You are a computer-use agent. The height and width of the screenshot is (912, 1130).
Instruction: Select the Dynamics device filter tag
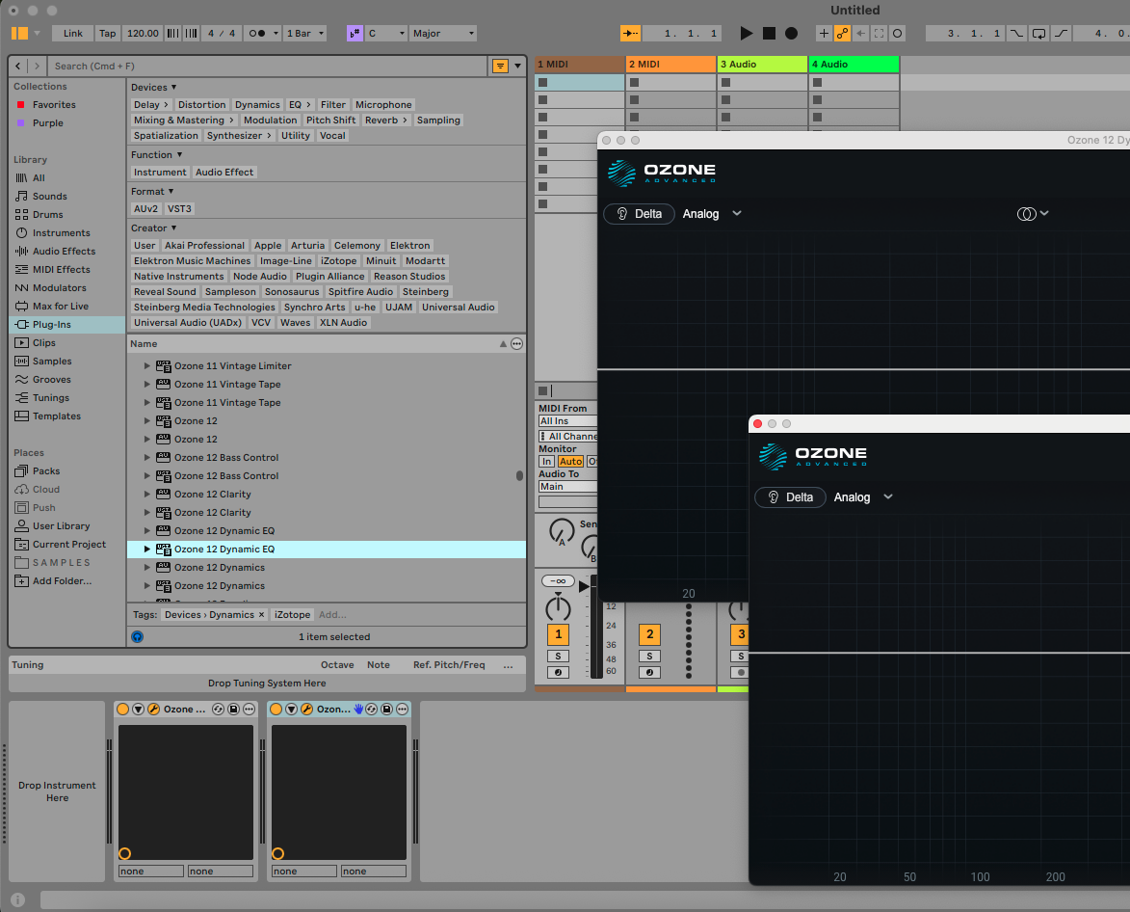tap(257, 104)
